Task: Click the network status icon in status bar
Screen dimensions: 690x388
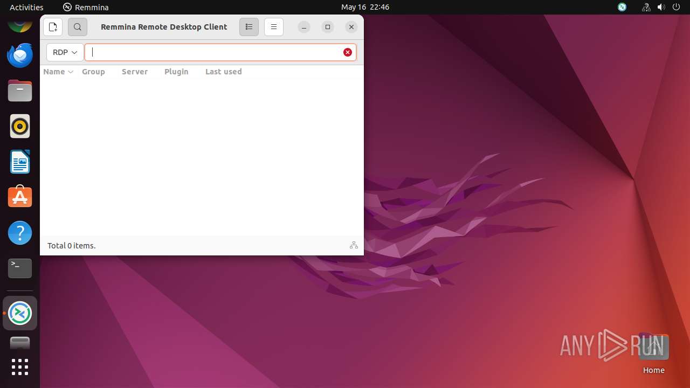Action: coord(354,245)
